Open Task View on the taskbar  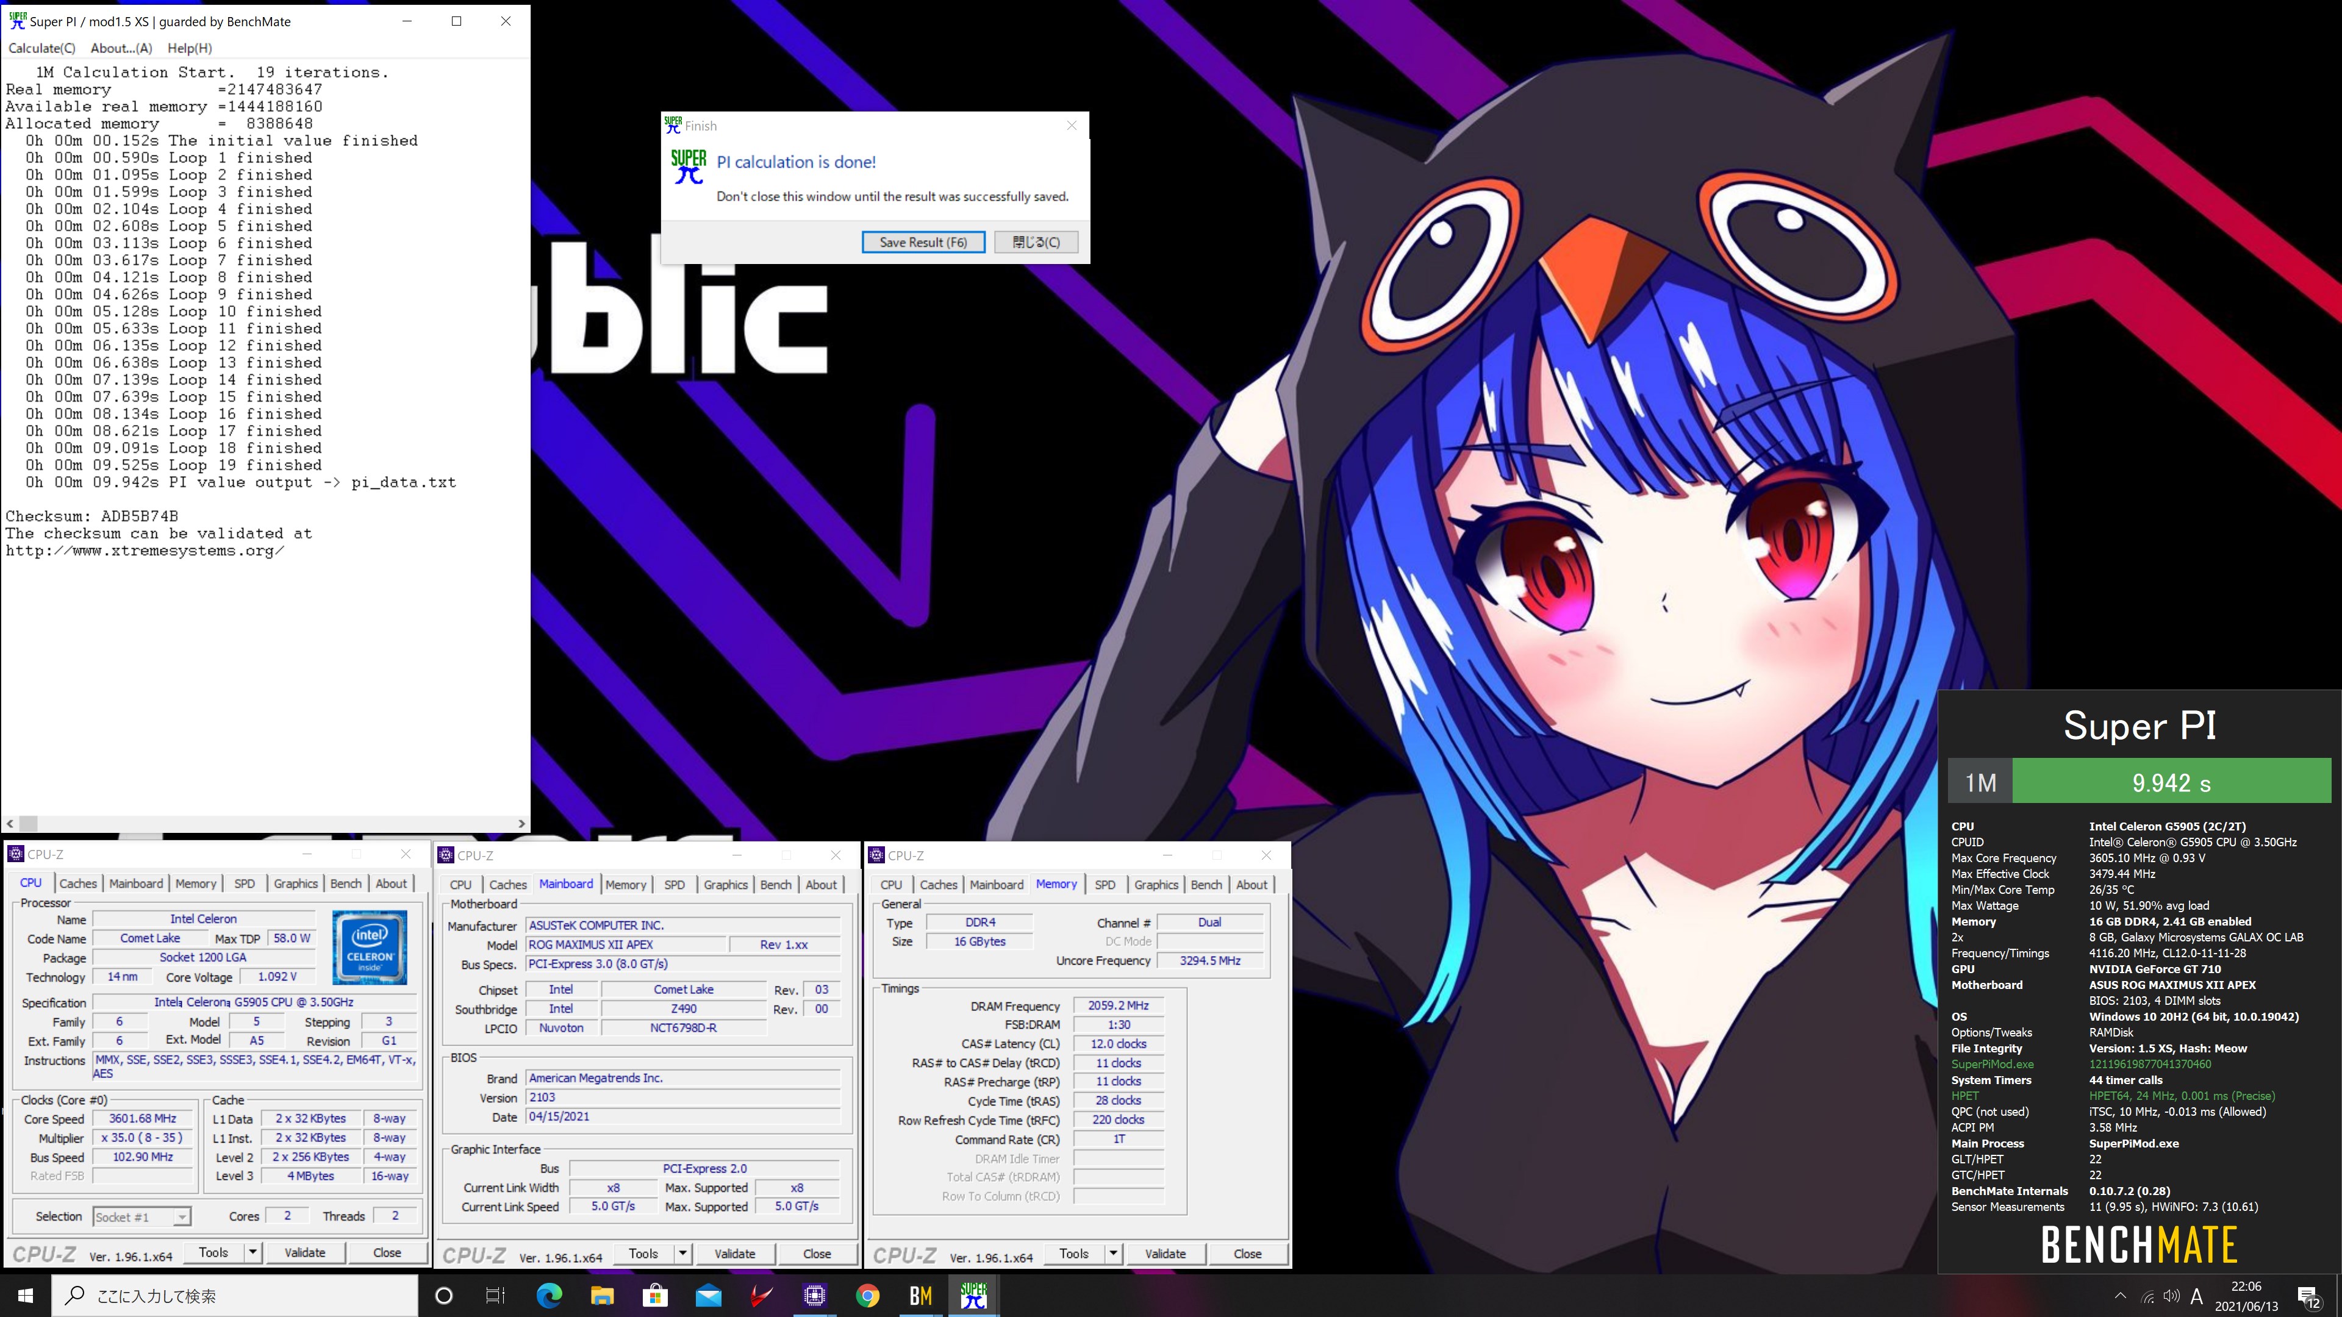pyautogui.click(x=495, y=1295)
